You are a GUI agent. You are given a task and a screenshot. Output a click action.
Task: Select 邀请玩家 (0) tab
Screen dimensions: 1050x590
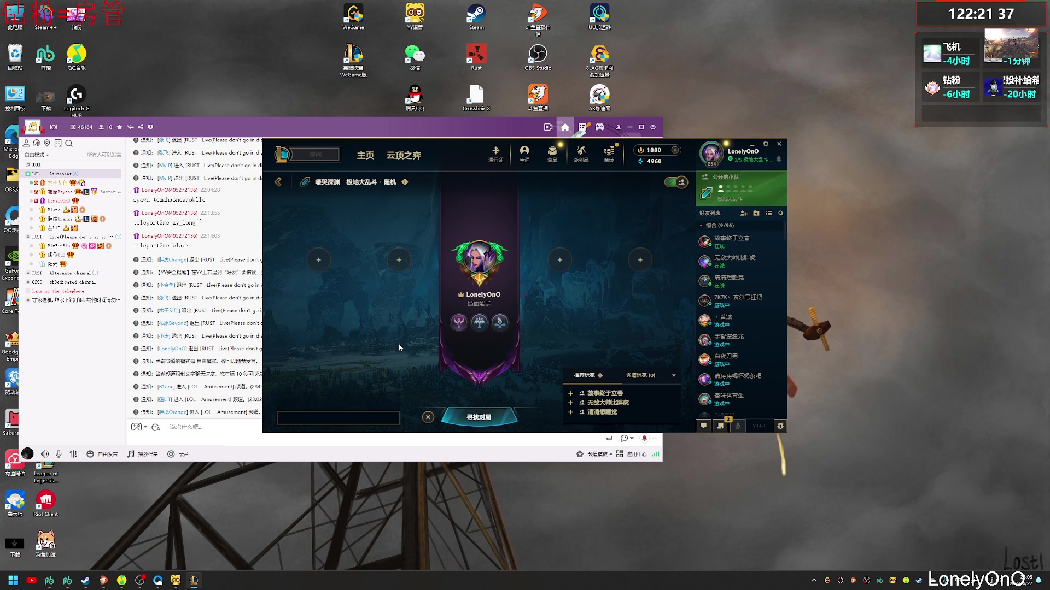640,375
